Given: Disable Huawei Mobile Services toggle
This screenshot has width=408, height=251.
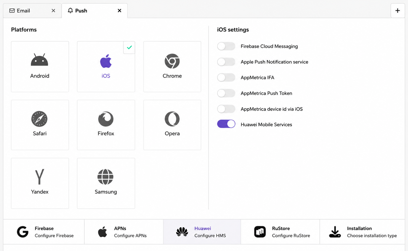Looking at the screenshot, I should (226, 124).
